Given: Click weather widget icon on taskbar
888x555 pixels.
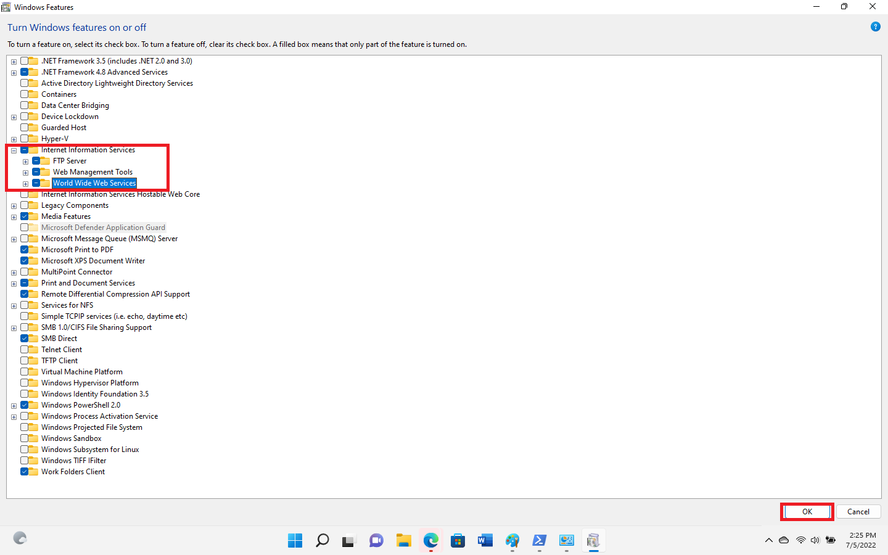Looking at the screenshot, I should click(20, 538).
